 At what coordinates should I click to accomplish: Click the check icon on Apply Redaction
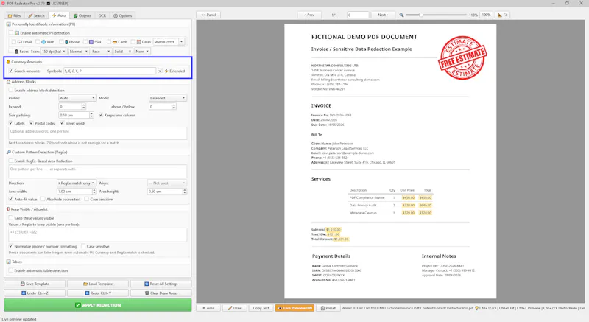[78, 305]
